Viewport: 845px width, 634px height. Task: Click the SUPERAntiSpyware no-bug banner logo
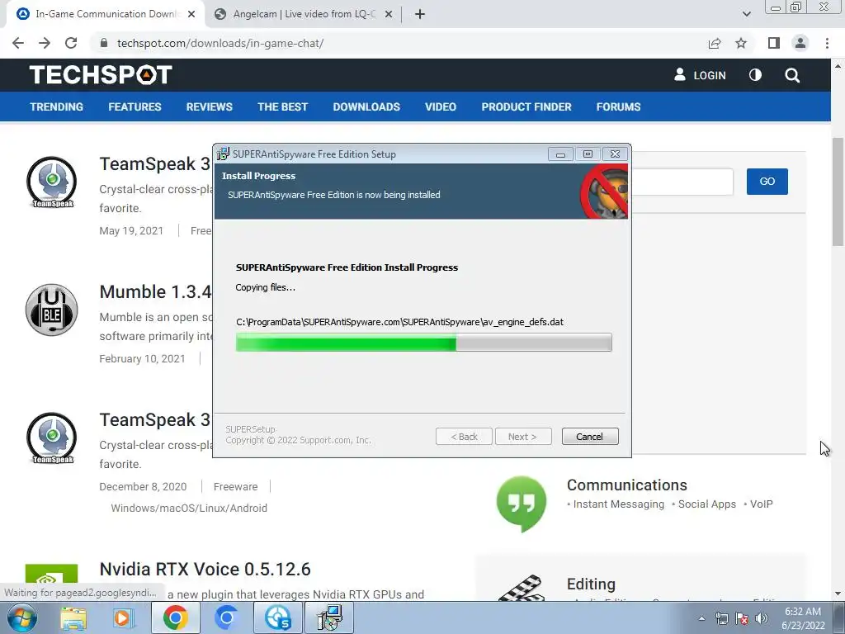coord(605,192)
